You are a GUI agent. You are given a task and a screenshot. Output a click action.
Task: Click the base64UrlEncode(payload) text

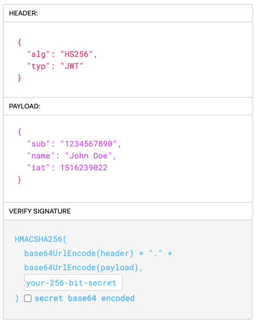coord(81,267)
